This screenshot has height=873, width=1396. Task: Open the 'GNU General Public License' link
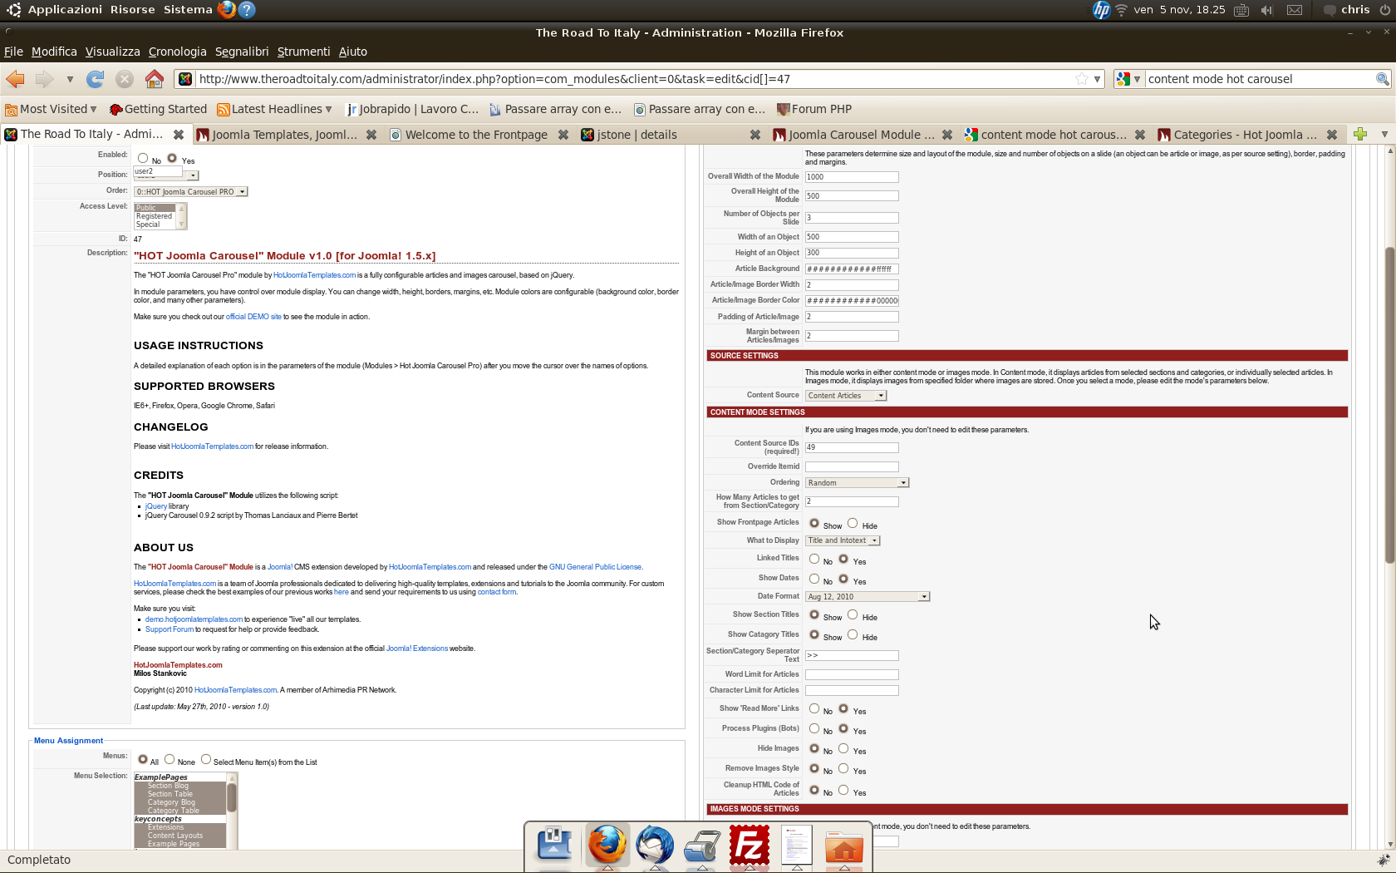click(x=595, y=567)
